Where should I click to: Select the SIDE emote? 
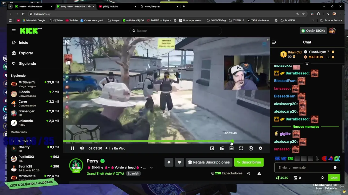coord(277,159)
